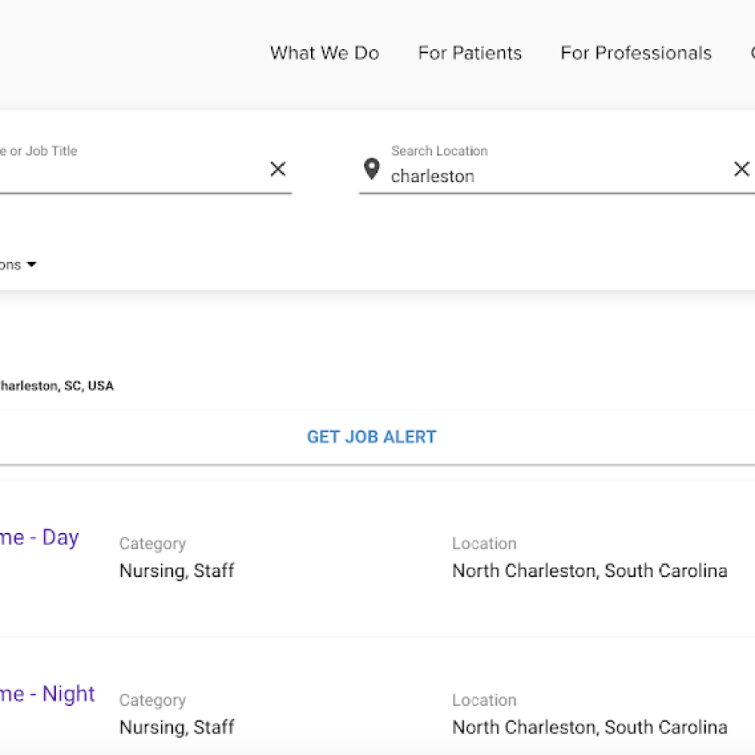Click the location pin icon
755x755 pixels.
coord(371,169)
